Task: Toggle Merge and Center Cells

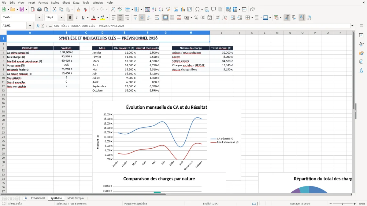Action: [165, 18]
